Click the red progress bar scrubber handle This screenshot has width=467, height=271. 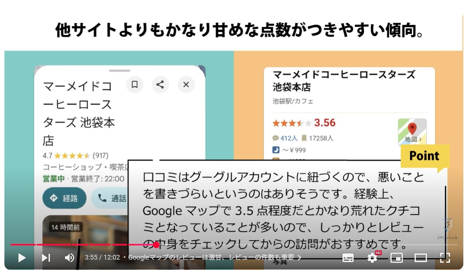[x=156, y=245]
